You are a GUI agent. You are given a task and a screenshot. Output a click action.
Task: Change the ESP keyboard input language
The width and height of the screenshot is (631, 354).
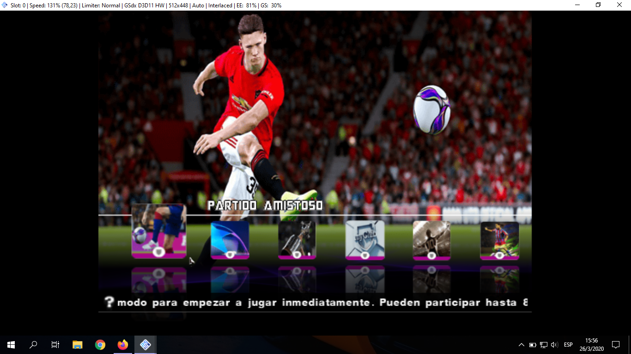click(568, 344)
